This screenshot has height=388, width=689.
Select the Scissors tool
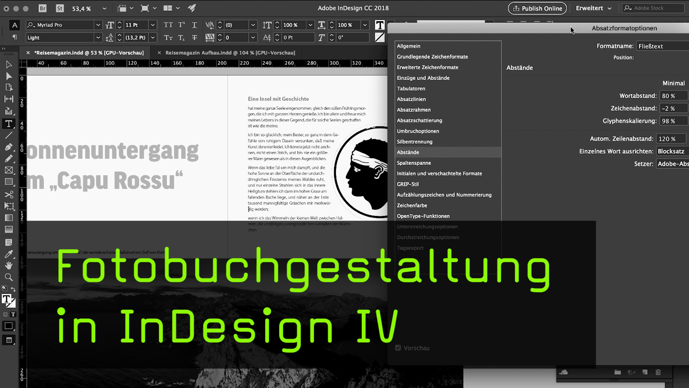[9, 194]
